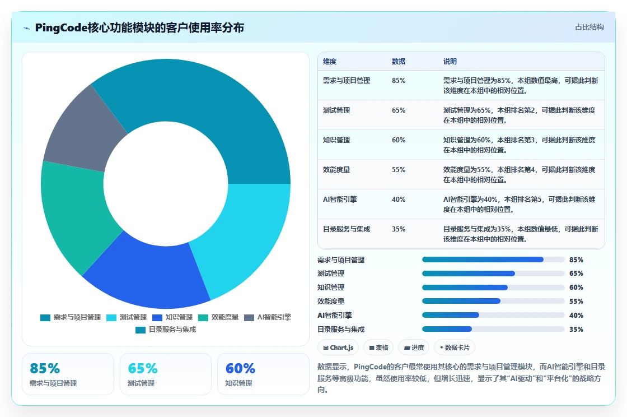Image resolution: width=627 pixels, height=417 pixels.
Task: Open the 65% 测试管理 data card
Action: tap(166, 374)
